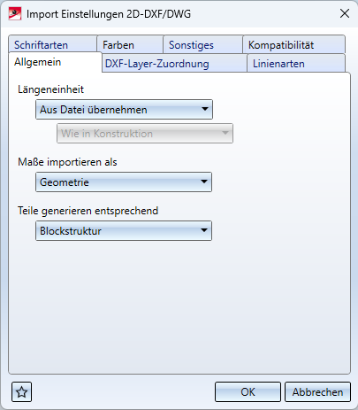This screenshot has height=410, width=358.
Task: Click the Teile generieren entsprechend label
Action: [x=88, y=211]
